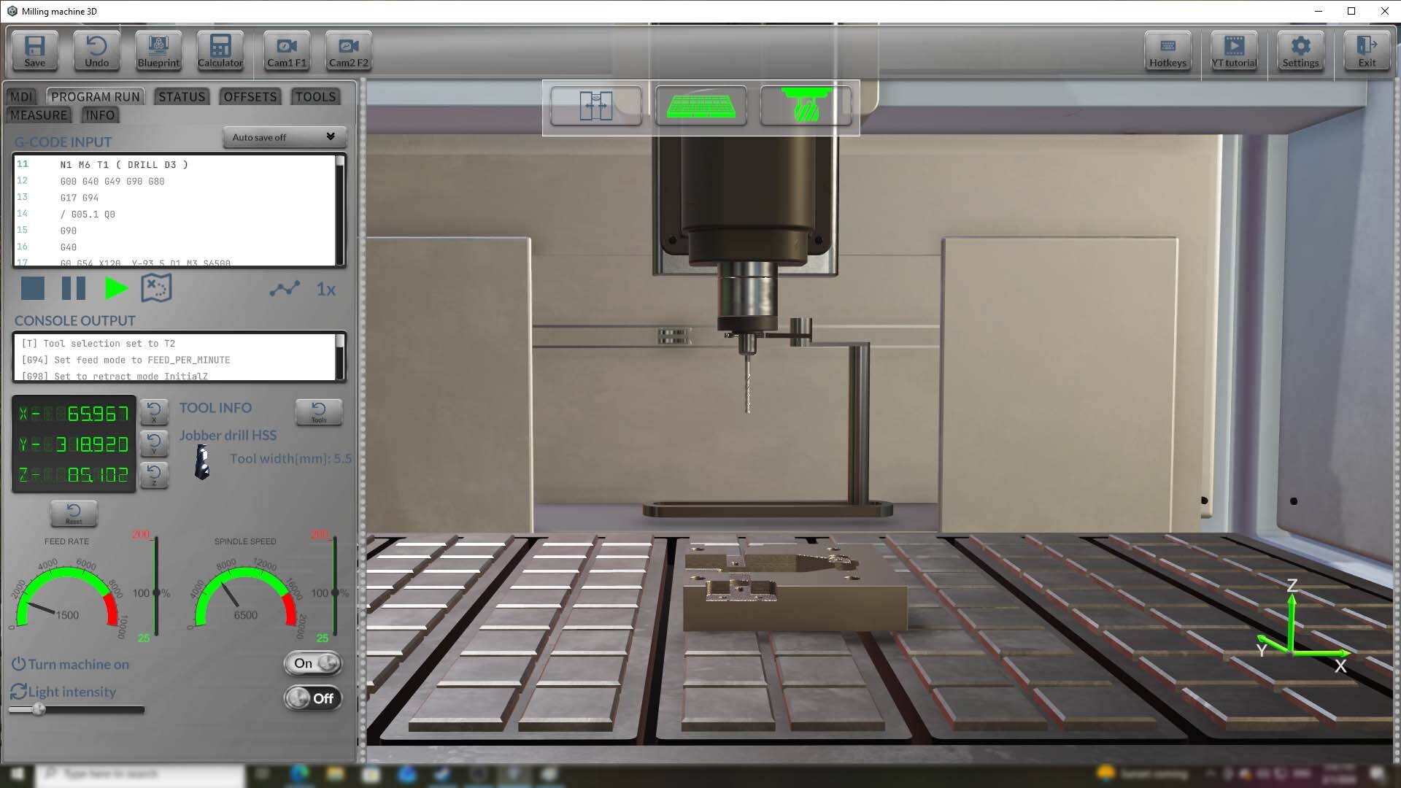Open the Calculator tool
Viewport: 1401px width, 788px height.
click(220, 51)
